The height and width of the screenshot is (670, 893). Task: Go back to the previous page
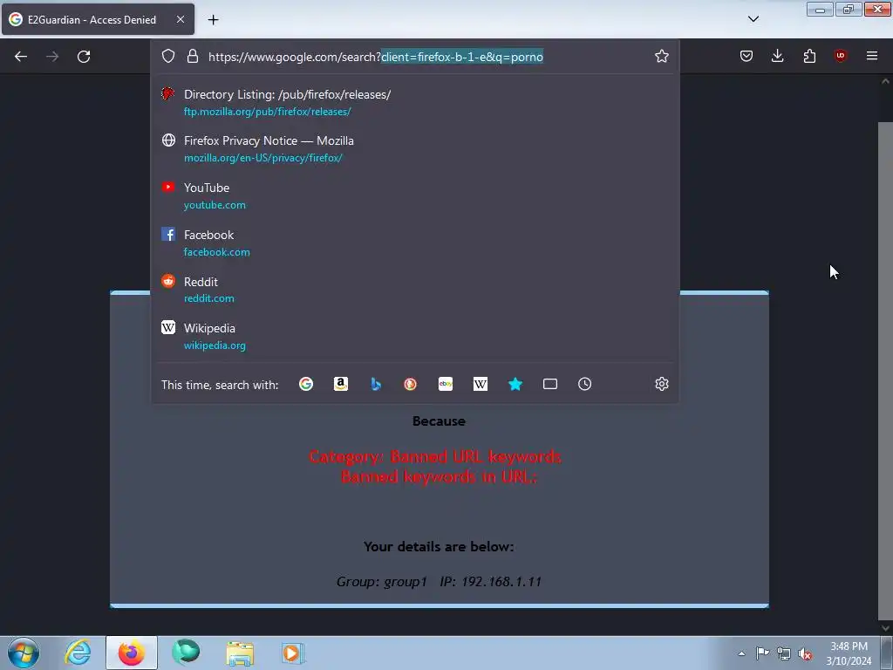pos(21,57)
